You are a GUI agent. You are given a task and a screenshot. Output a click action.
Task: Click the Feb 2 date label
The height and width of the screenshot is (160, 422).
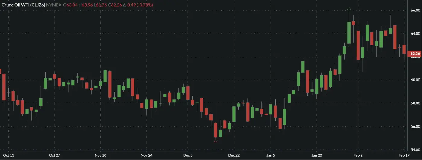358,155
